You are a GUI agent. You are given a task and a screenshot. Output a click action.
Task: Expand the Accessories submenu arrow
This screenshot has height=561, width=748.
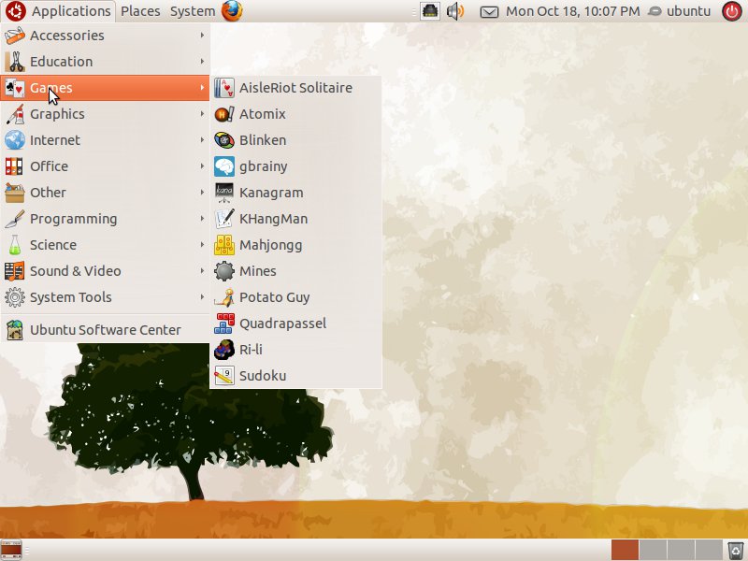(202, 36)
